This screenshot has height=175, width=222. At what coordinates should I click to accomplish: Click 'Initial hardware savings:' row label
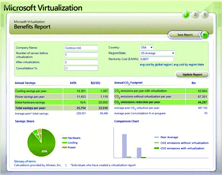click(30, 102)
